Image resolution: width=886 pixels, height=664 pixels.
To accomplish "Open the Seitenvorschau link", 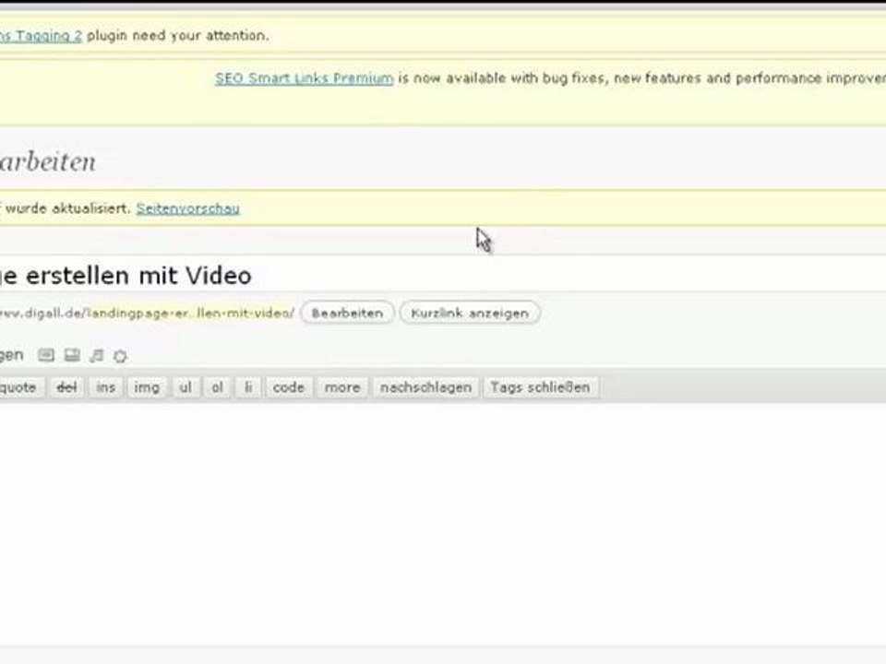I will tap(187, 208).
